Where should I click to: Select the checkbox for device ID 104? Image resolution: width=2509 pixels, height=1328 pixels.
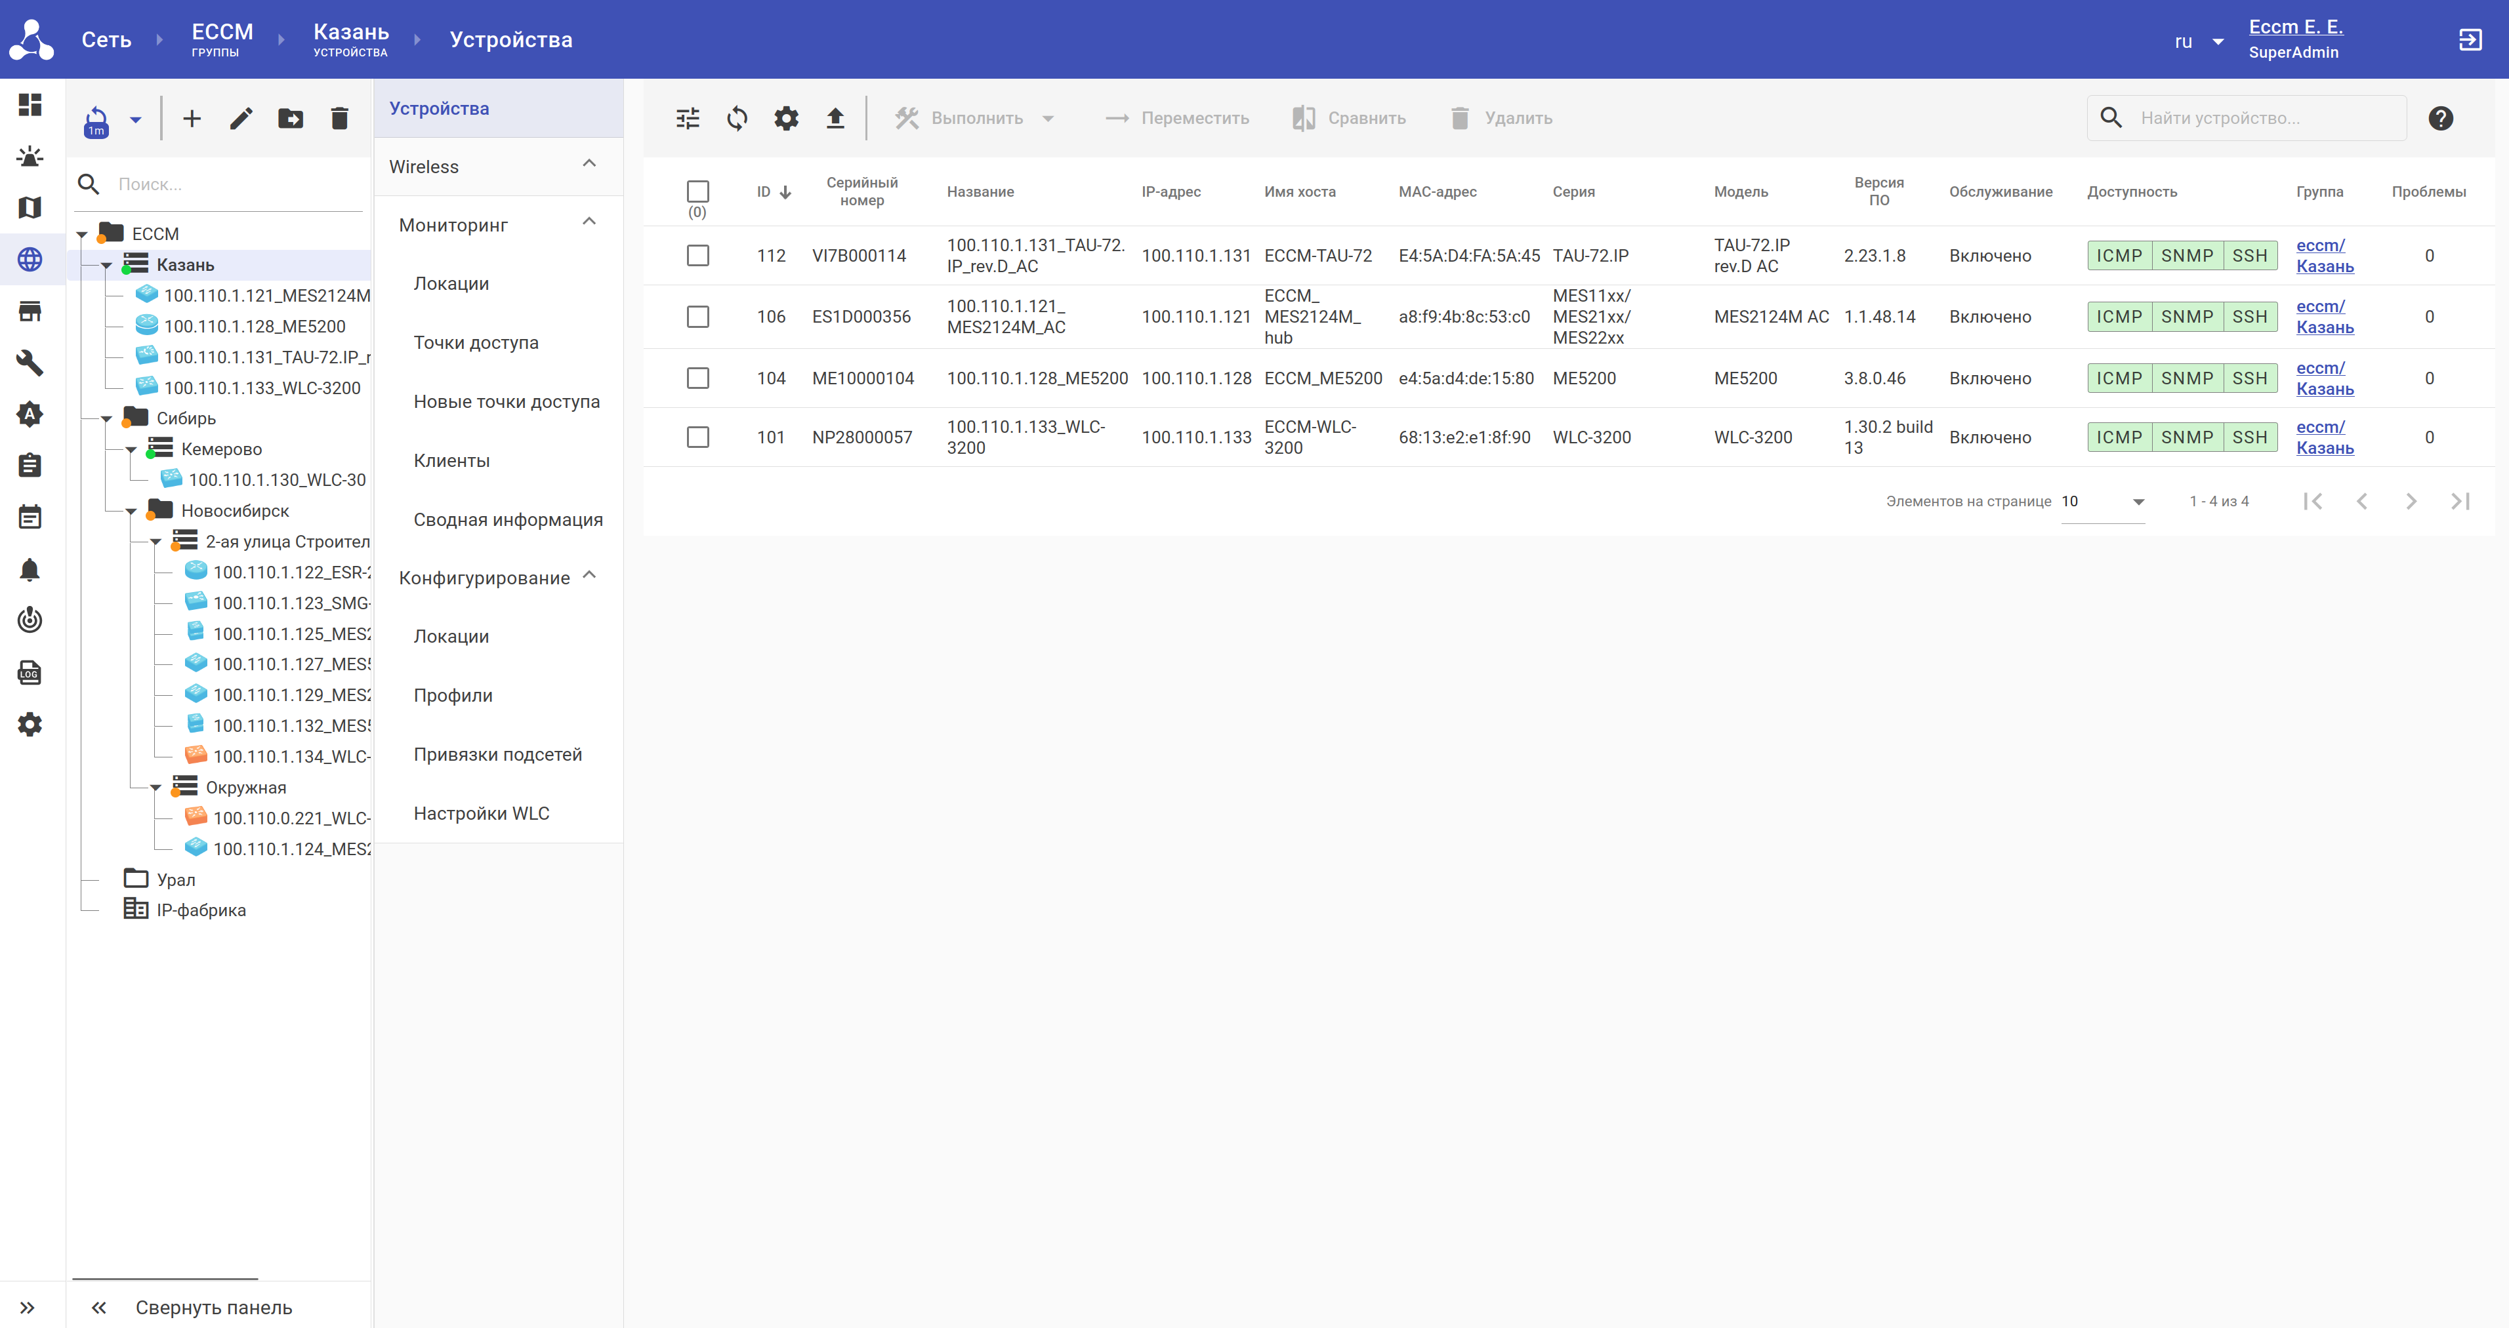[x=697, y=378]
